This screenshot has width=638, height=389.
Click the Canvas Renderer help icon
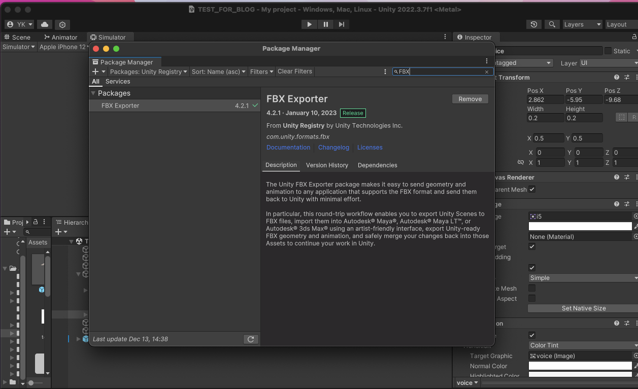[616, 177]
